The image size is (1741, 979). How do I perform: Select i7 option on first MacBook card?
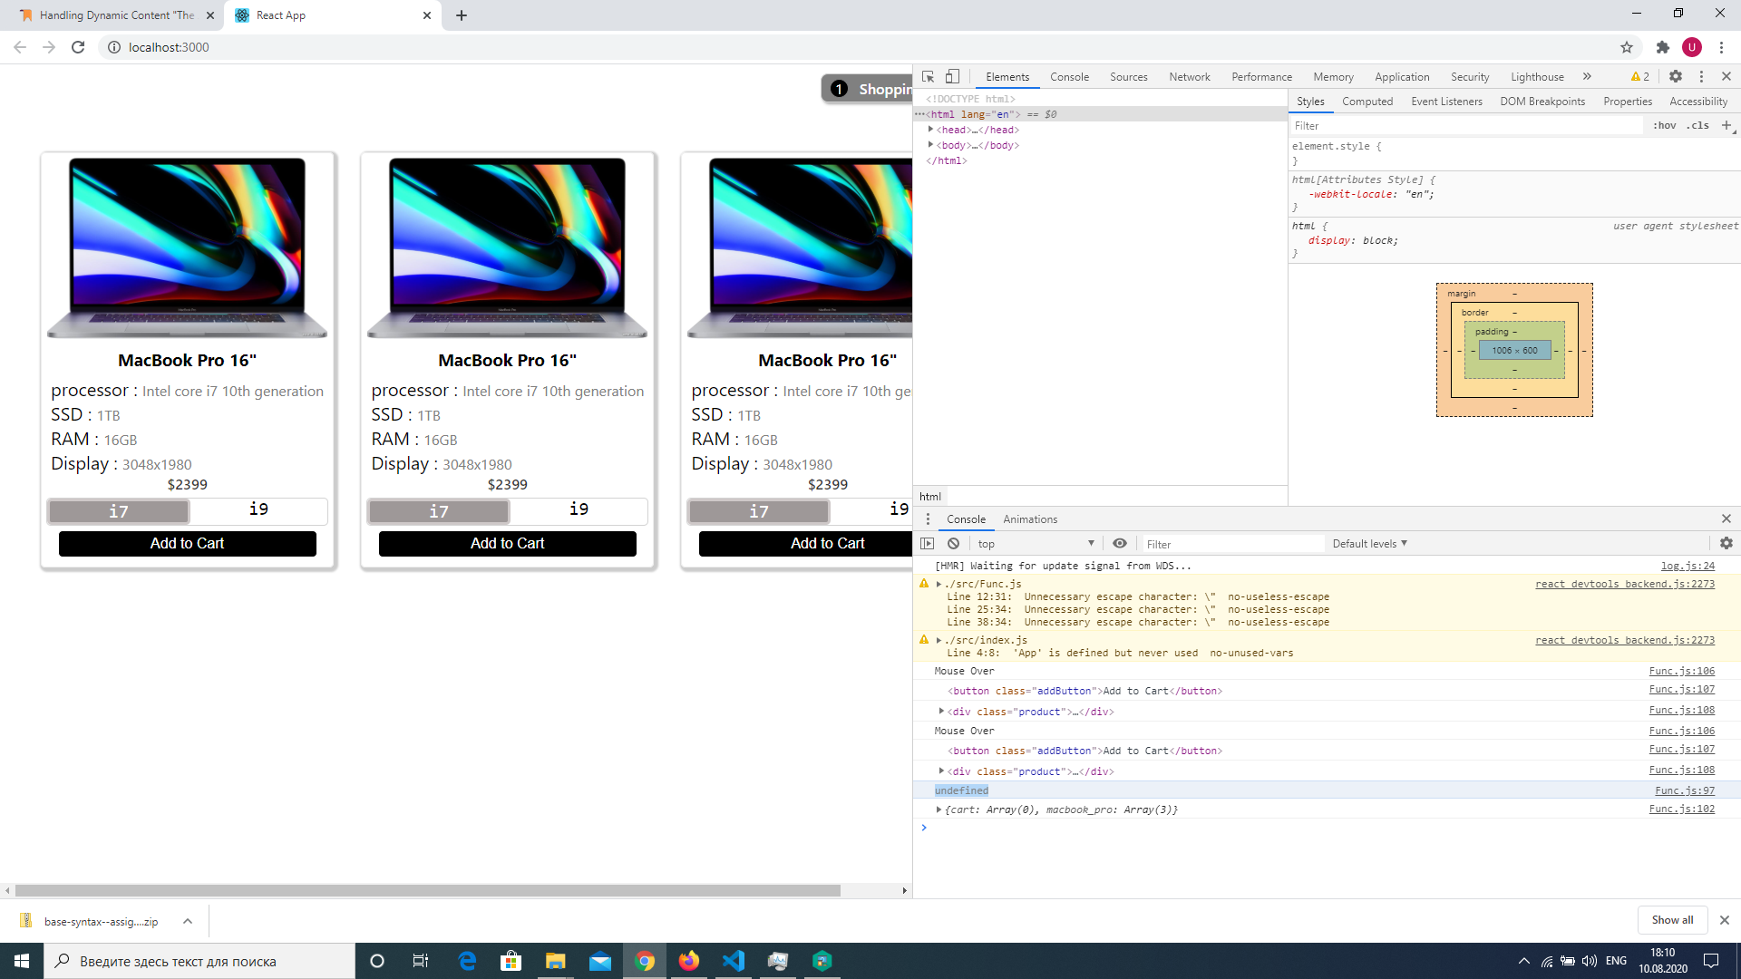119,512
